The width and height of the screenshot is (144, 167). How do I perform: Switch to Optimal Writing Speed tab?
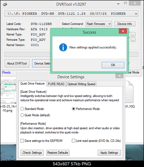81,84
